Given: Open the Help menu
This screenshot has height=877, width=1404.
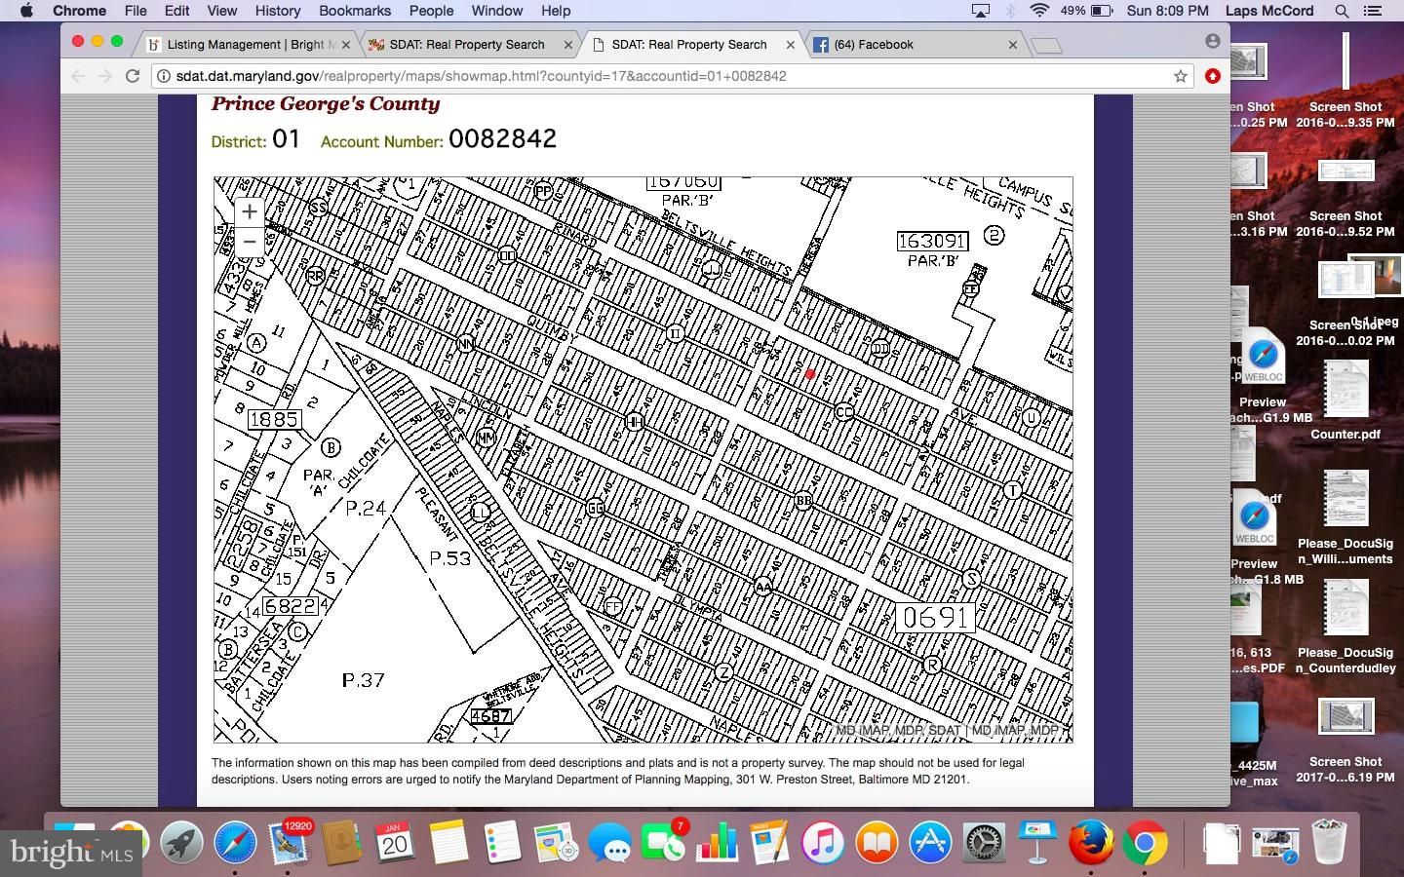Looking at the screenshot, I should point(556,11).
